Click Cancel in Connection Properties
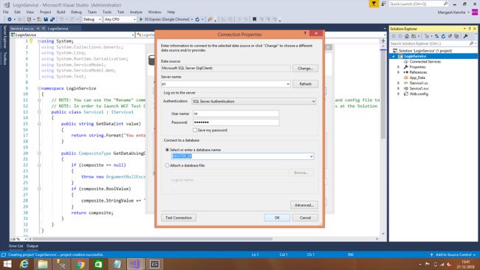The width and height of the screenshot is (480, 270). (x=305, y=218)
